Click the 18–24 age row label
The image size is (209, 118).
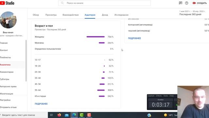(x=38, y=66)
